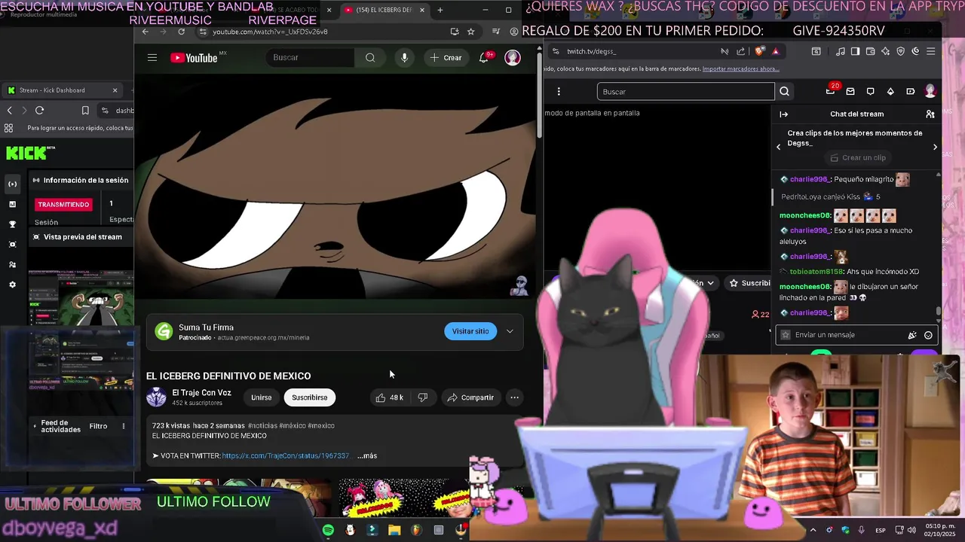Subscribe with the Suscribirse button

[310, 397]
